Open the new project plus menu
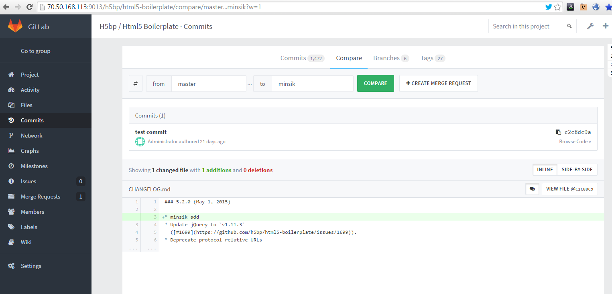The width and height of the screenshot is (612, 294). tap(605, 26)
